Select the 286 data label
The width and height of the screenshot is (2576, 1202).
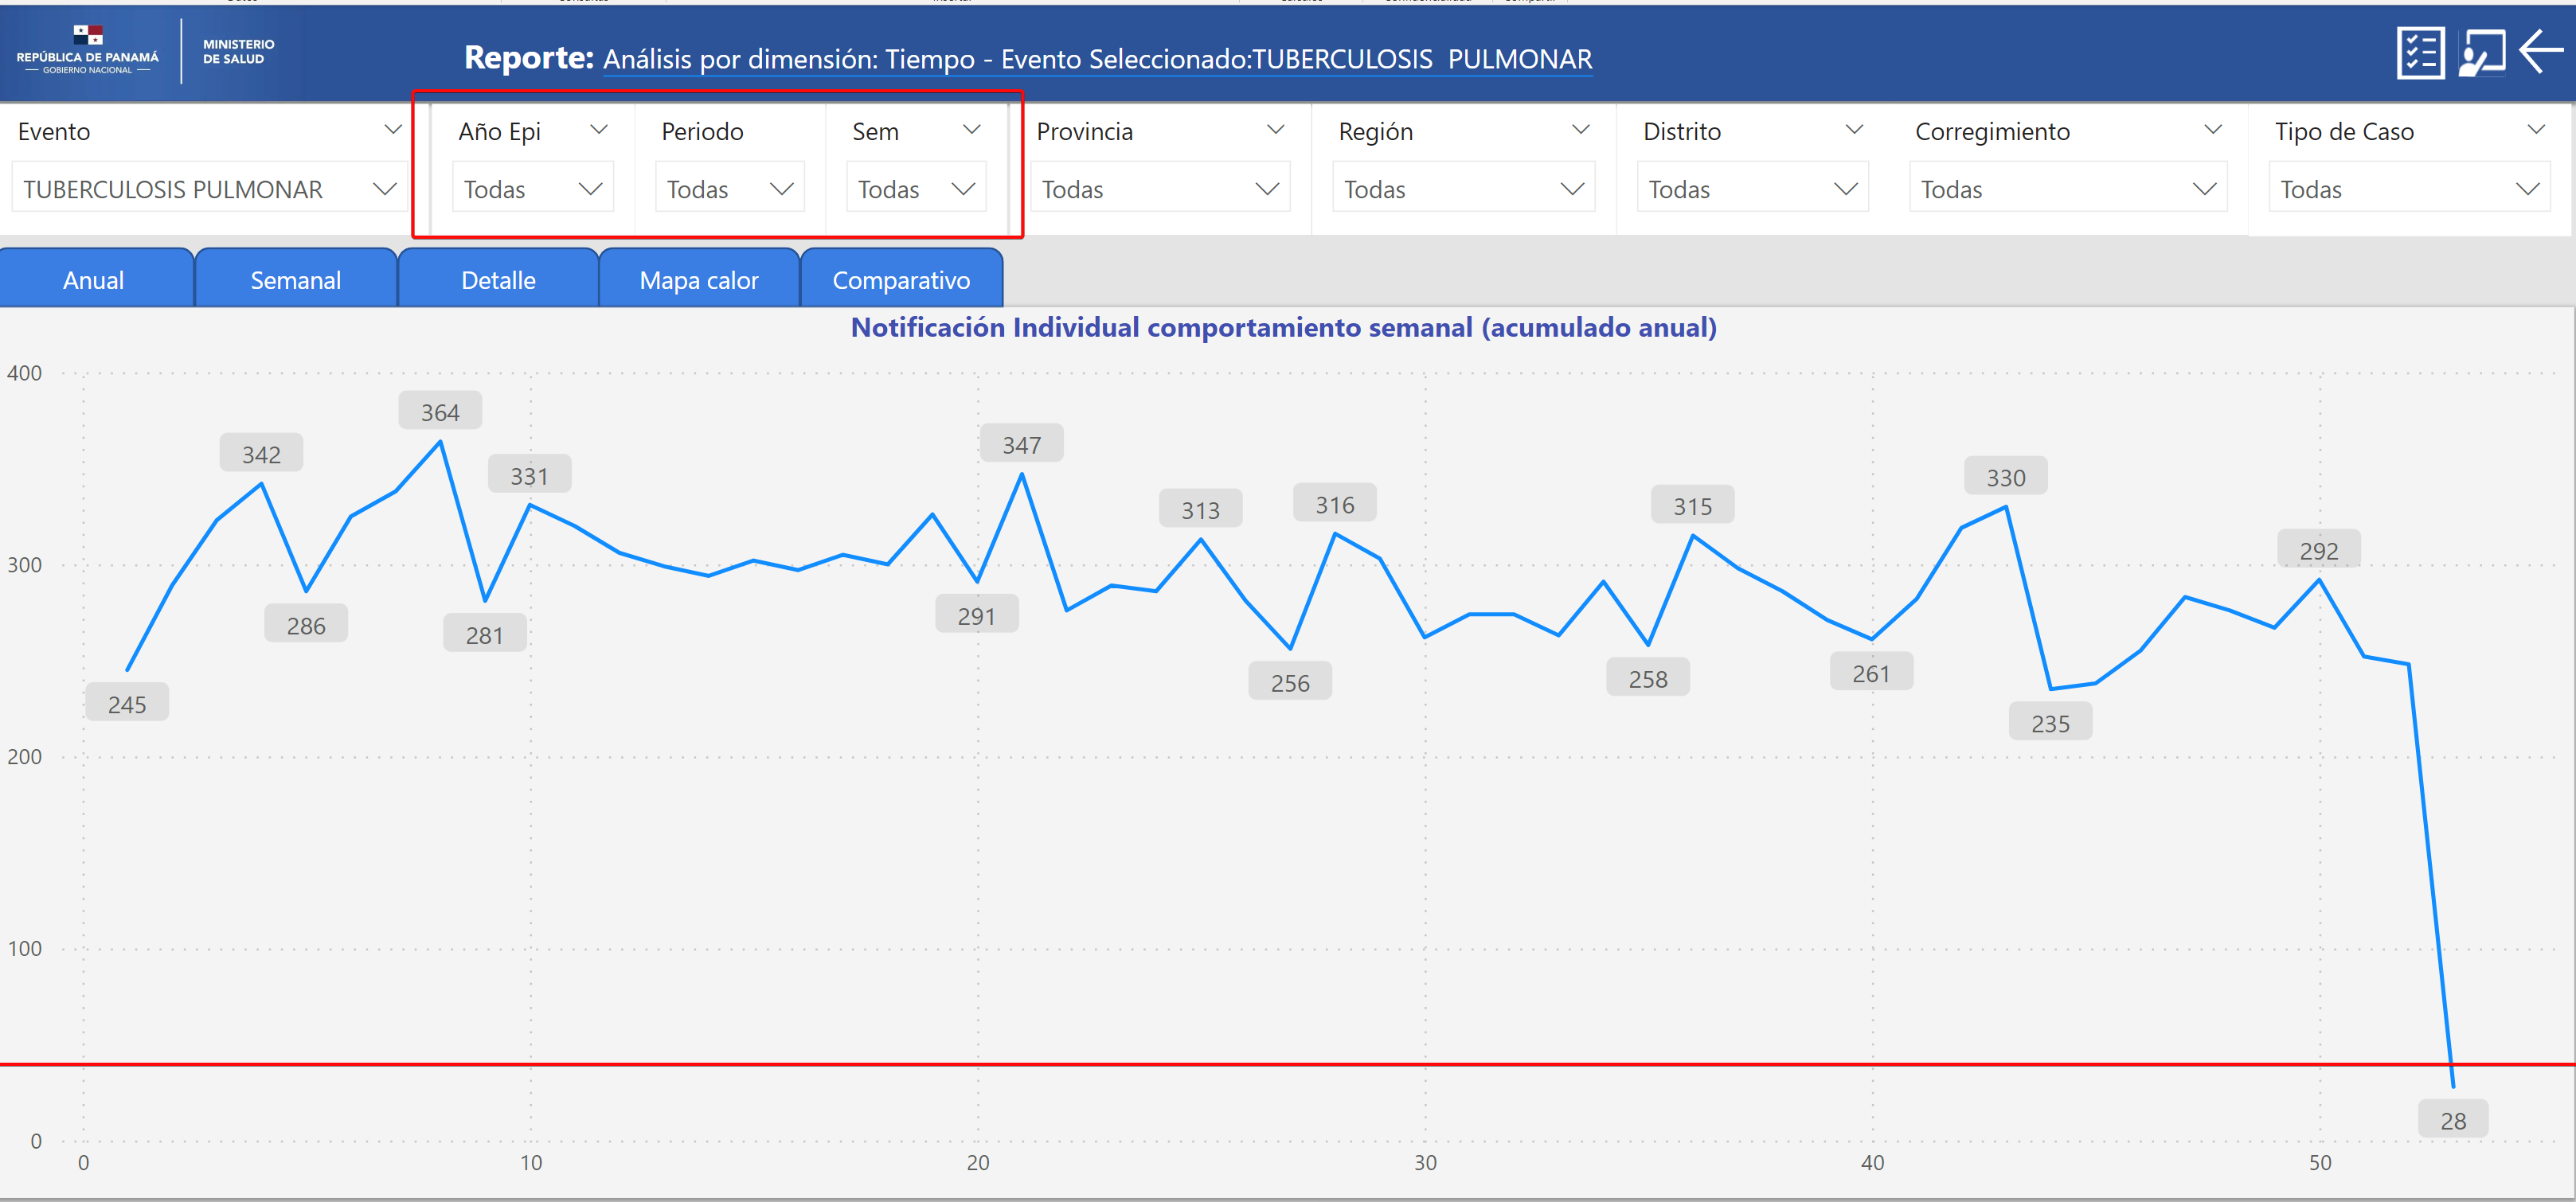coord(306,625)
